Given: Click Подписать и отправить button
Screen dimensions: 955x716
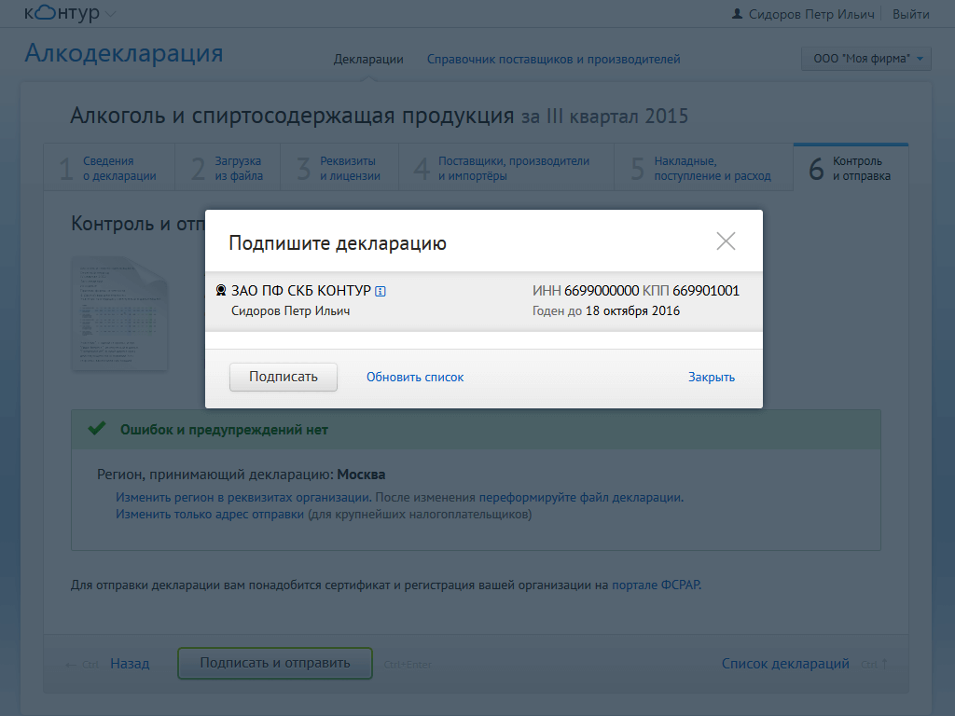Looking at the screenshot, I should tap(275, 663).
